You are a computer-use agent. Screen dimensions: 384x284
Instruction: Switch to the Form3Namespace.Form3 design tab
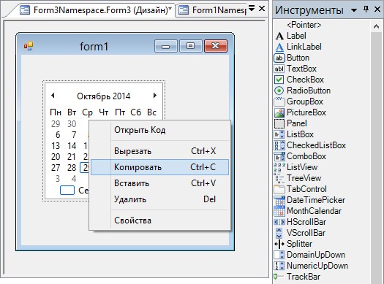pos(96,10)
